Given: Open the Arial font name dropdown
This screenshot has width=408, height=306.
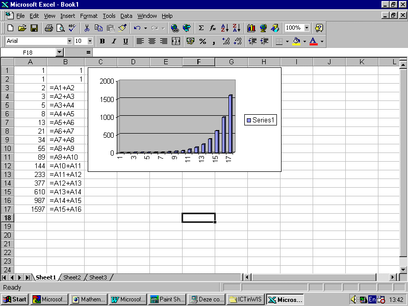Looking at the screenshot, I should (x=69, y=41).
